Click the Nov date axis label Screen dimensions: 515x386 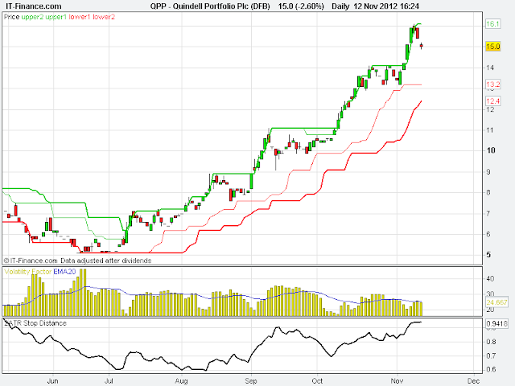tap(397, 381)
